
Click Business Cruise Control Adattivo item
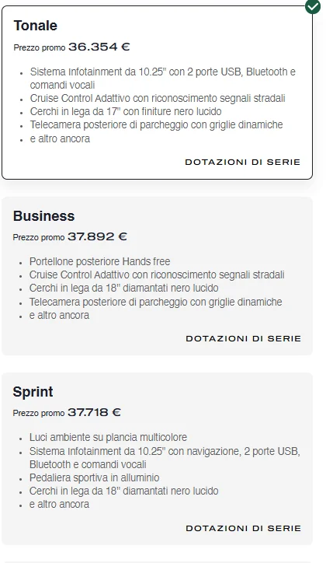point(157,275)
